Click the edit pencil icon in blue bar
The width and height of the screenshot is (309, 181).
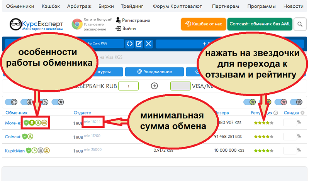(139, 44)
